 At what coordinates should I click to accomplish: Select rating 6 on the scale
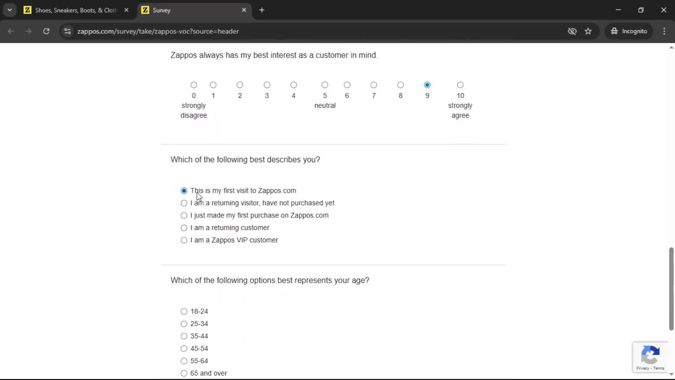(347, 85)
